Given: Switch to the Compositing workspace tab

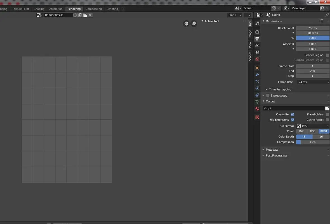Looking at the screenshot, I should [x=93, y=9].
